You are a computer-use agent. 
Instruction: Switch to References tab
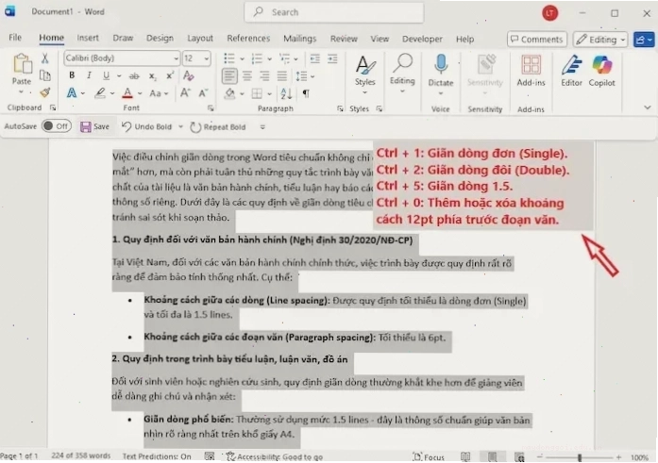248,39
